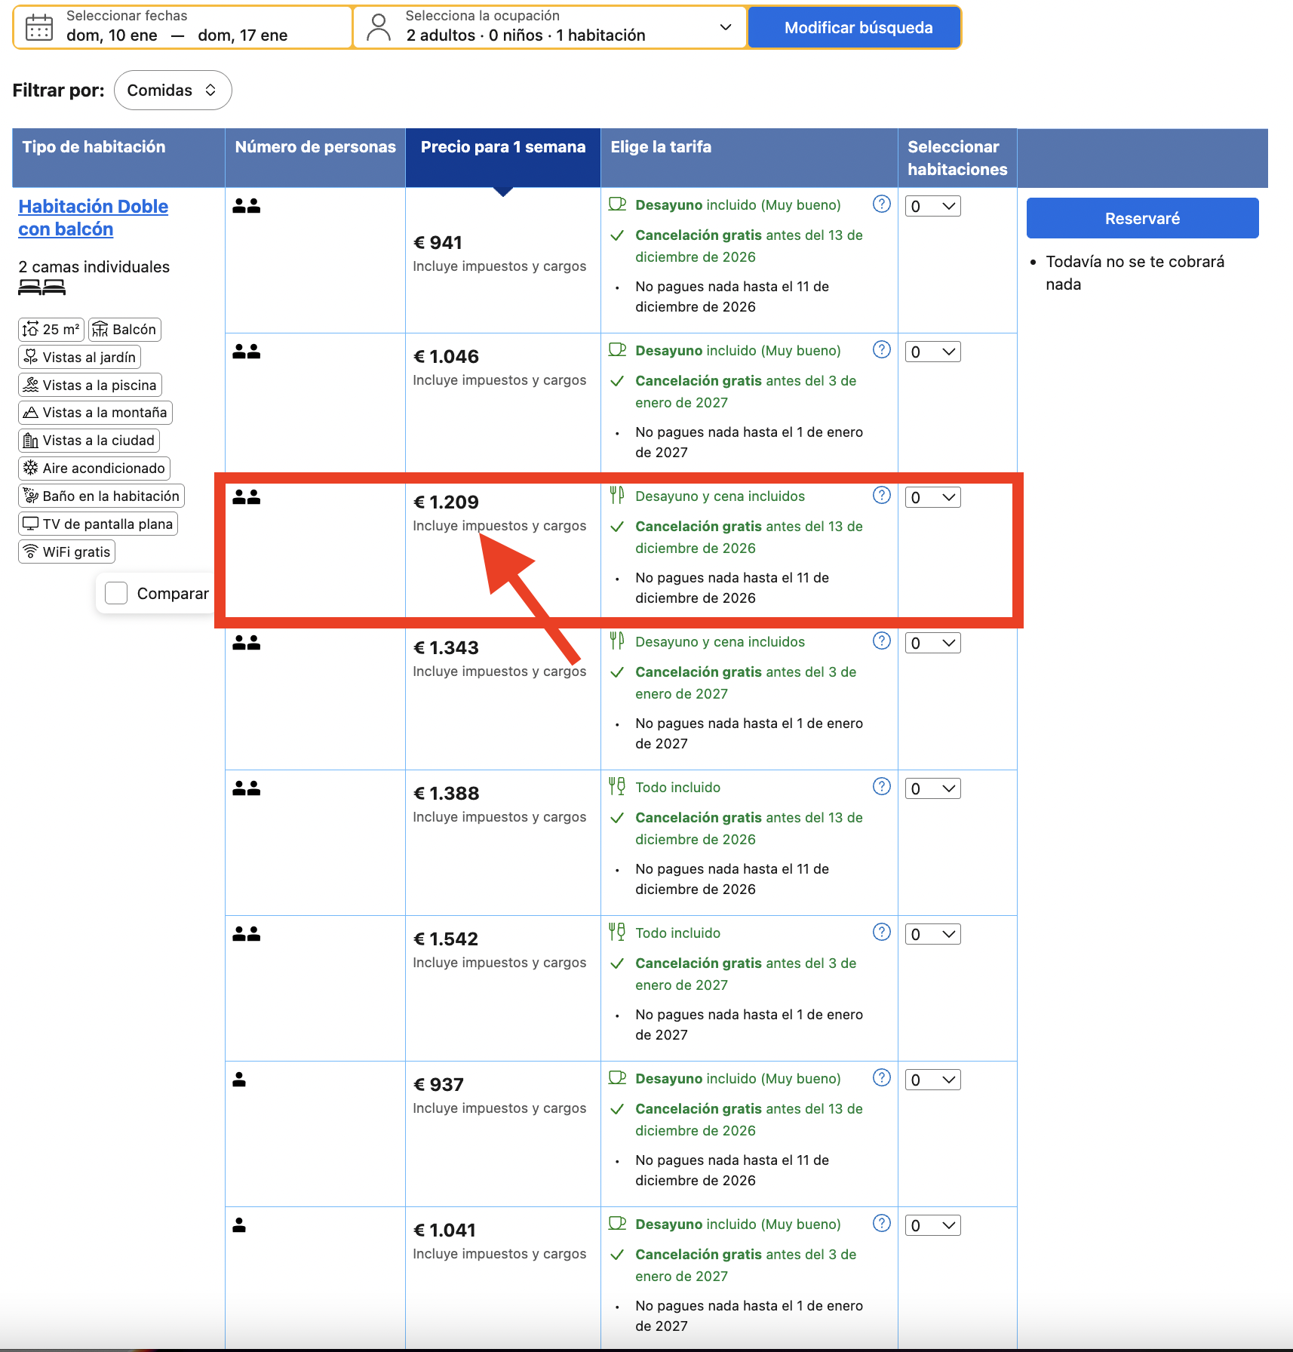Open room quantity dropdown for €1.388
This screenshot has height=1352, width=1293.
coord(933,788)
